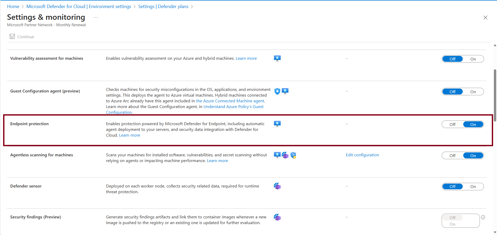Image resolution: width=497 pixels, height=235 pixels.
Task: Select Off for Defender sensor
Action: [x=453, y=186]
